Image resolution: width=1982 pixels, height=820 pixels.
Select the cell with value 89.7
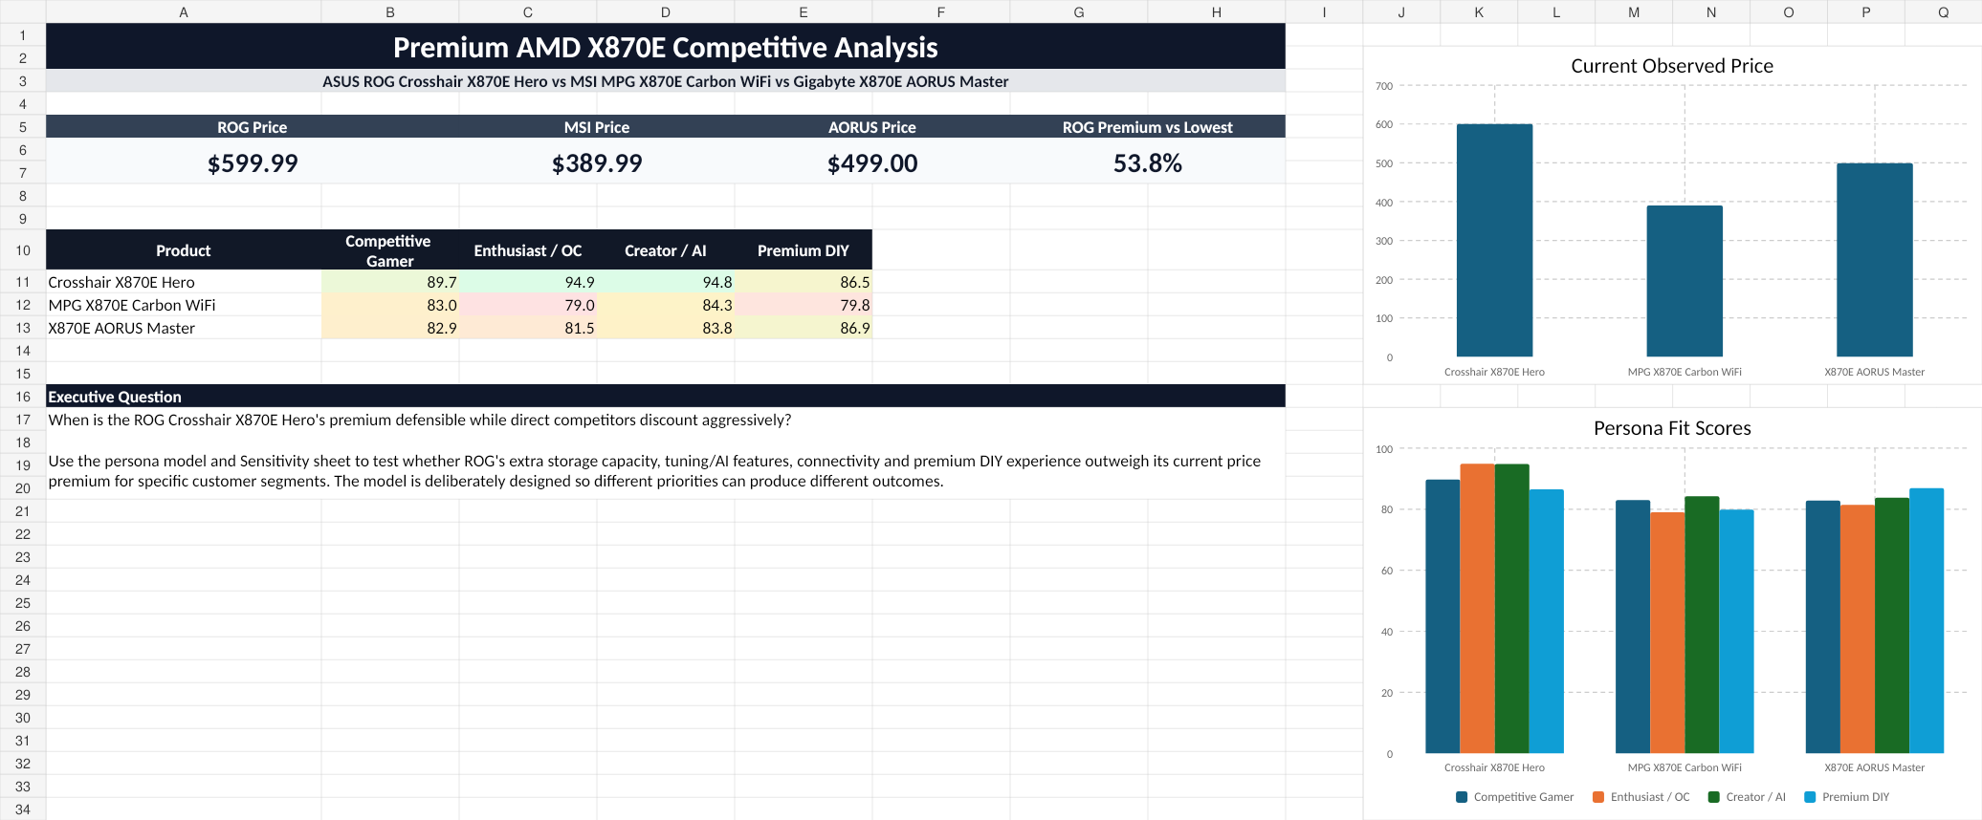pos(390,282)
